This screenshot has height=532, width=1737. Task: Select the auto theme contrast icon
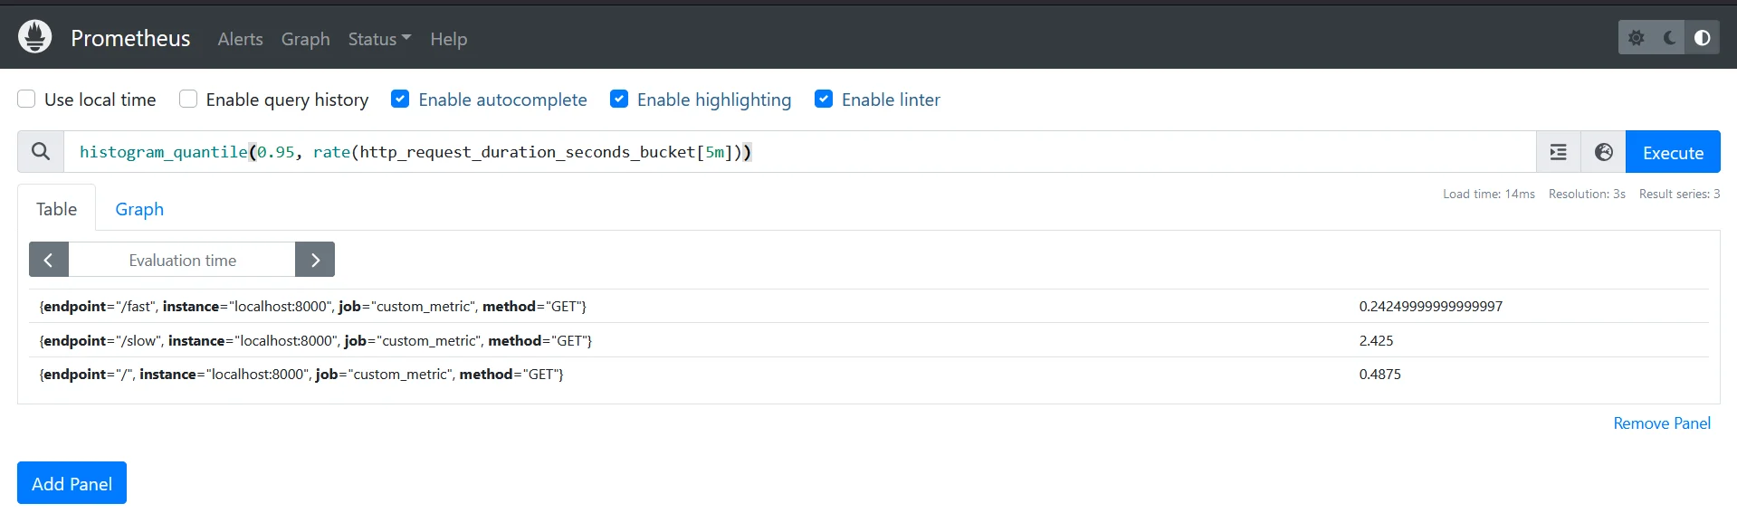[x=1703, y=37]
